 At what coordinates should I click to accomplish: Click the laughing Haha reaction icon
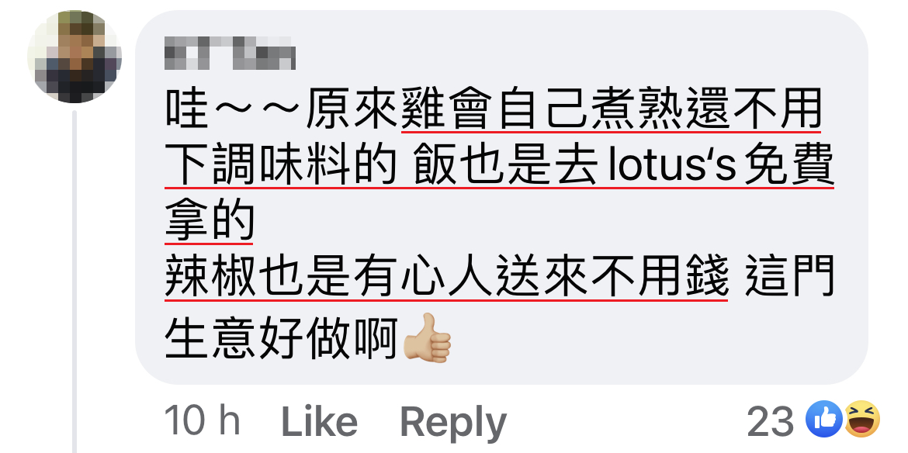862,419
